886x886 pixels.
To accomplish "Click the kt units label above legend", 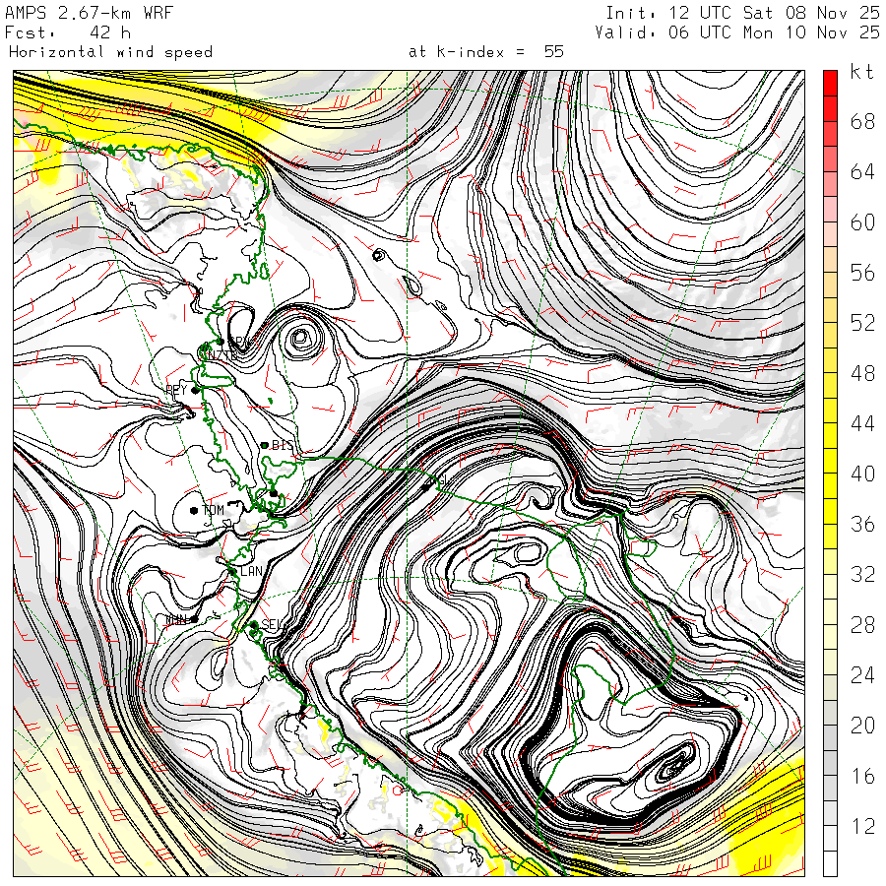I will (x=860, y=76).
